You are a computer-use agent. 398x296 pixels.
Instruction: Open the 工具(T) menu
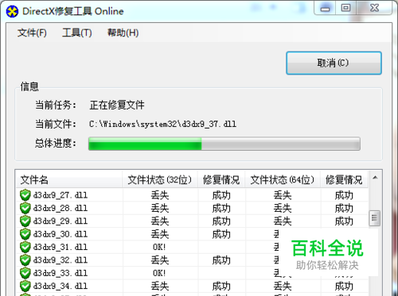pos(77,33)
